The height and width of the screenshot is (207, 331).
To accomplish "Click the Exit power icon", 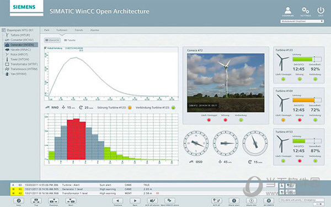I will pyautogui.click(x=321, y=10).
